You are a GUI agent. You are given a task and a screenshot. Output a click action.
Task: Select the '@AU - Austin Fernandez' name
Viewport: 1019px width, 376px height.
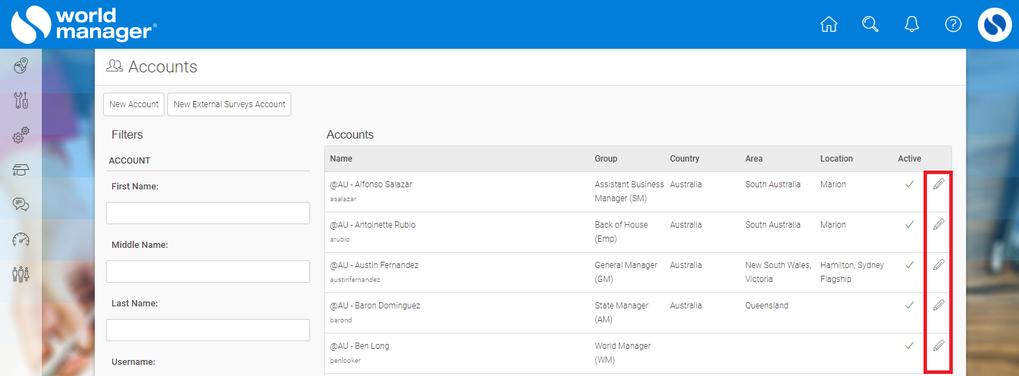pyautogui.click(x=374, y=265)
